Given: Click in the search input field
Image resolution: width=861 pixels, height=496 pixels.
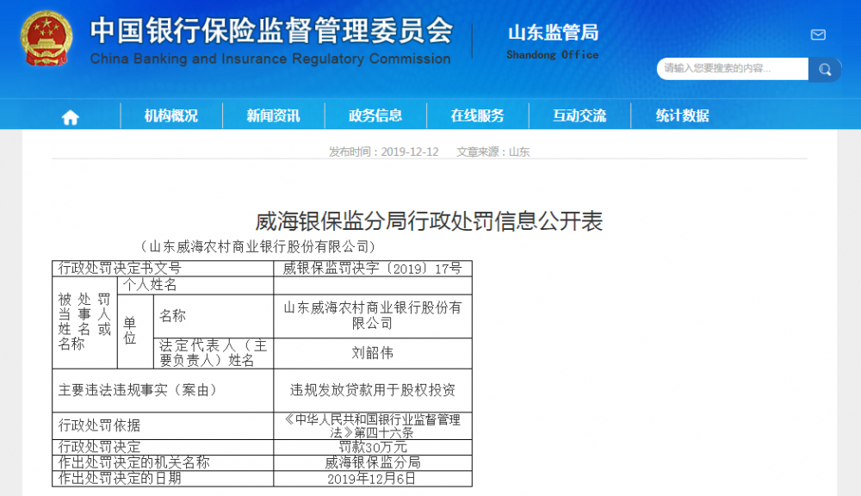Looking at the screenshot, I should pos(732,69).
